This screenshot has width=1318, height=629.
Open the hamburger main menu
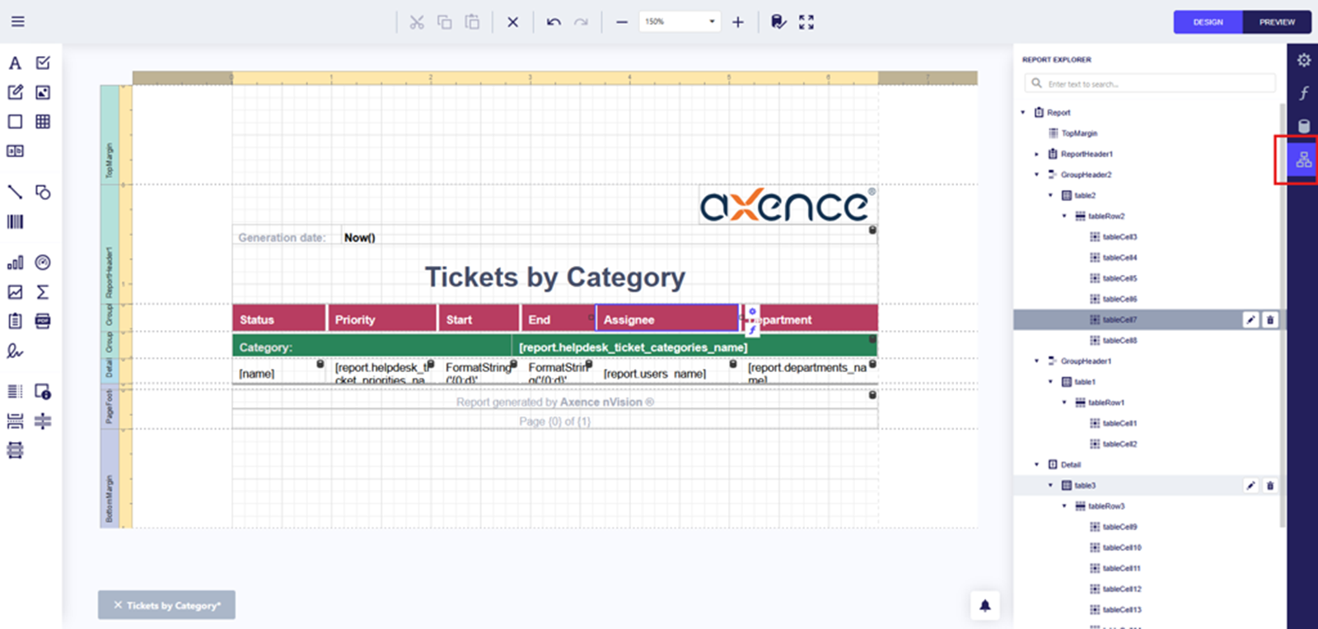(x=17, y=21)
